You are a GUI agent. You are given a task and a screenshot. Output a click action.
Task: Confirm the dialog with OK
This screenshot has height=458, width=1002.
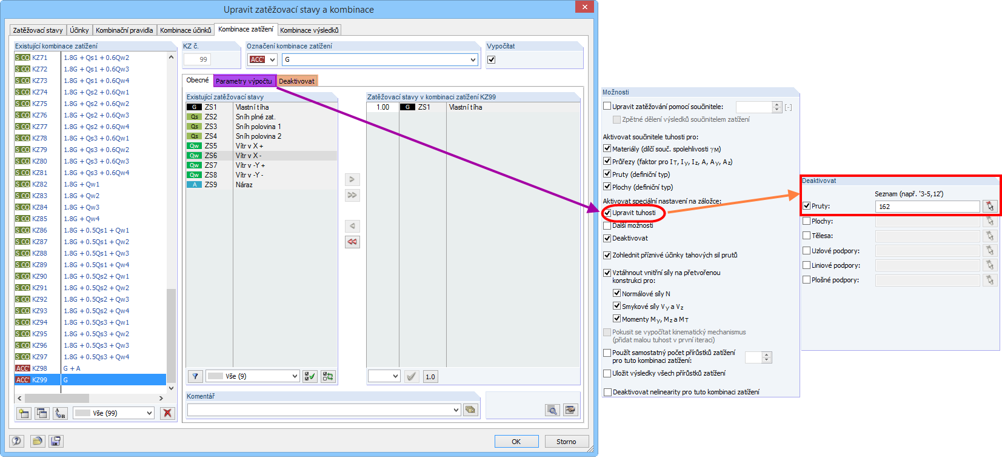click(x=516, y=442)
